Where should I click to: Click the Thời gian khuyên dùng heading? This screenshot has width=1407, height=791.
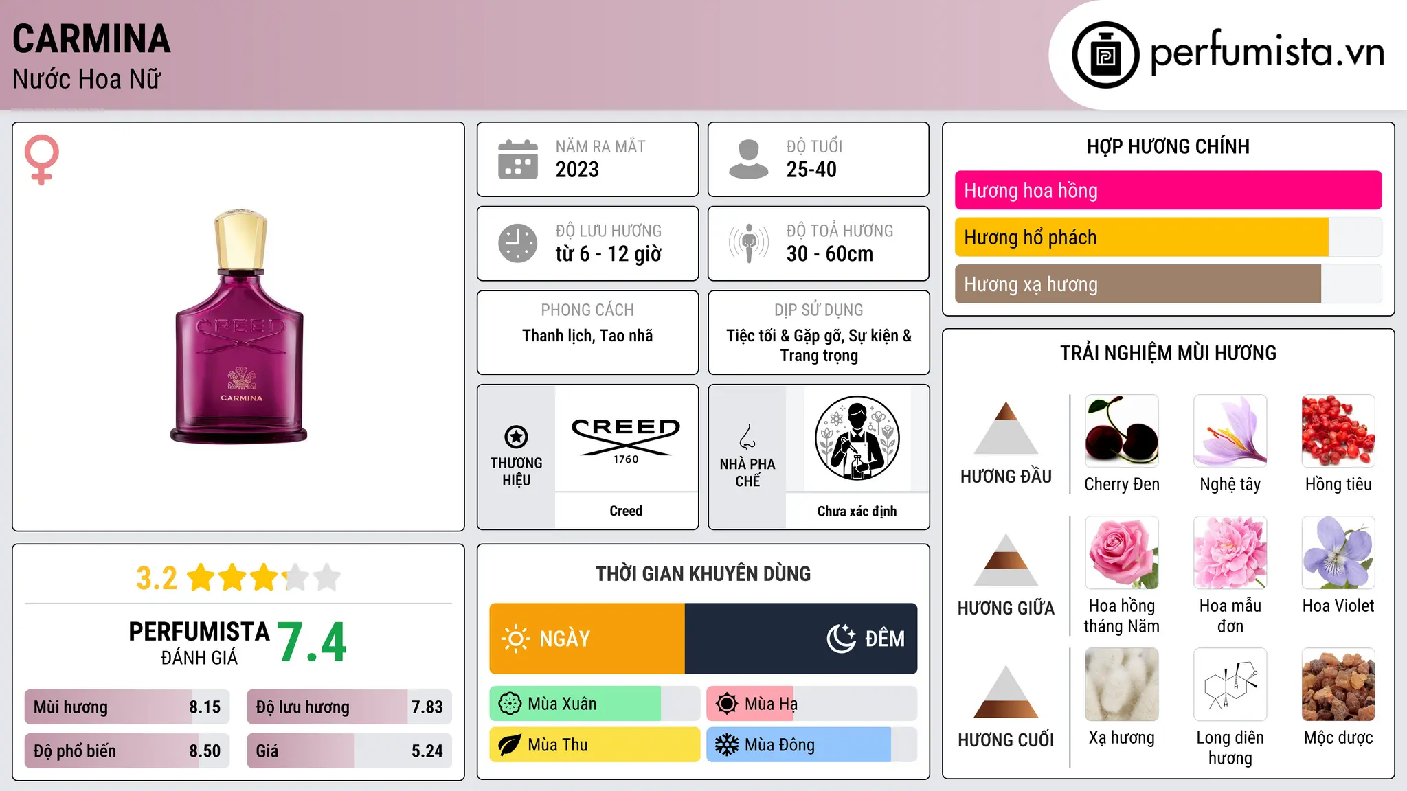(703, 573)
